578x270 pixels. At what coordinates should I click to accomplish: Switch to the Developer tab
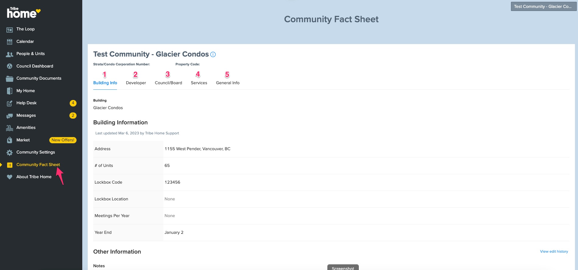pos(136,83)
